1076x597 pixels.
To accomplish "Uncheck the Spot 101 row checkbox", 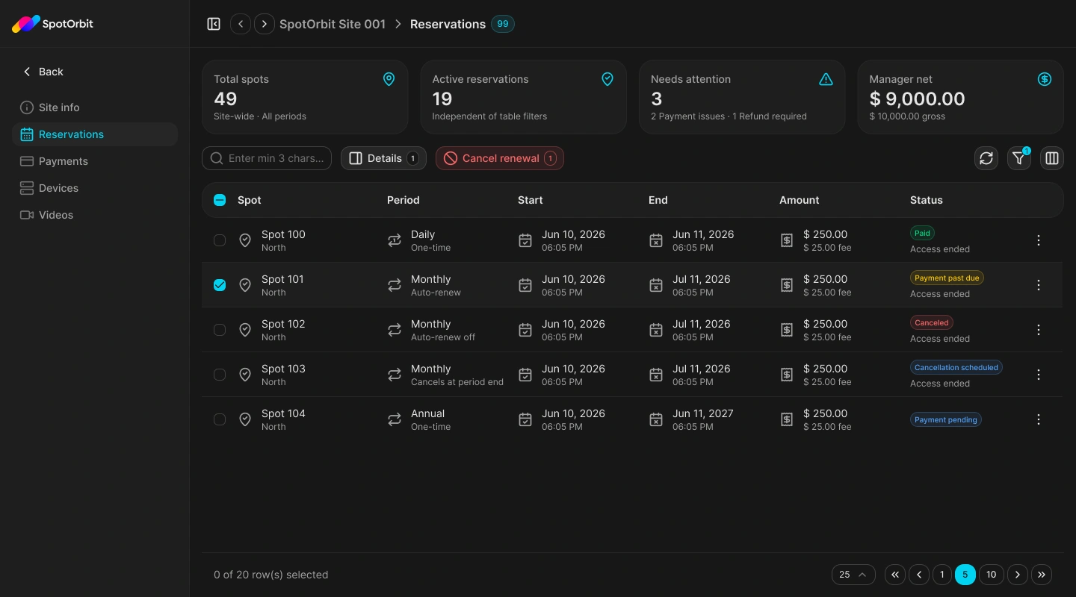I will (x=220, y=285).
